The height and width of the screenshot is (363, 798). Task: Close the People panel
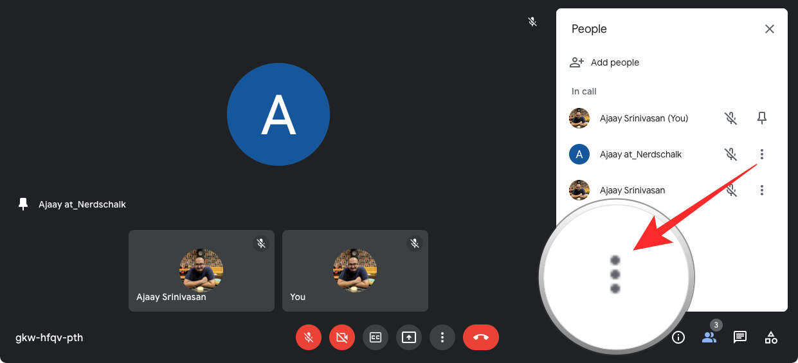pyautogui.click(x=770, y=29)
